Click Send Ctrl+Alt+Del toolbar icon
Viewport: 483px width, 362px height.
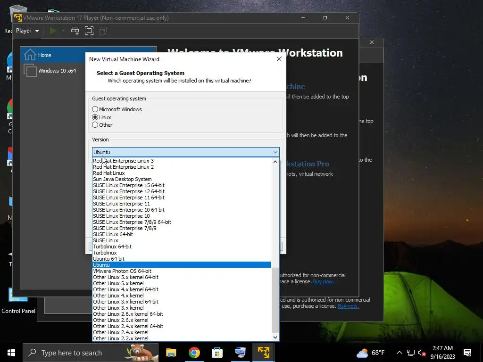pyautogui.click(x=75, y=31)
